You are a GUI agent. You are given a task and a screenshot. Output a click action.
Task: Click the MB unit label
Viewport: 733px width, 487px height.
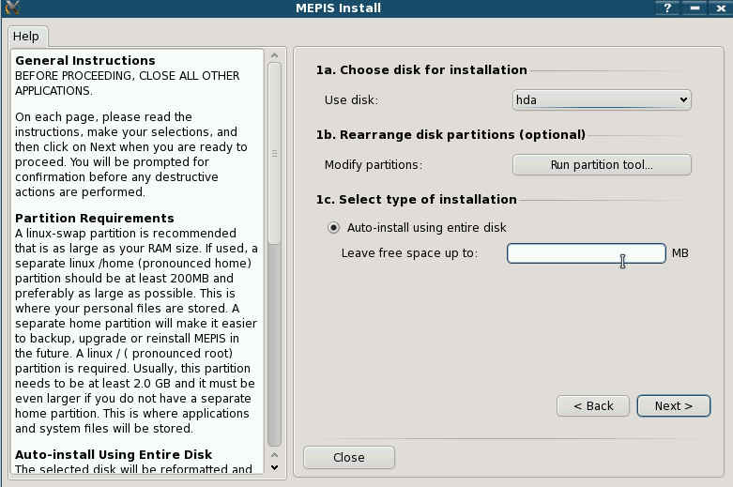680,252
